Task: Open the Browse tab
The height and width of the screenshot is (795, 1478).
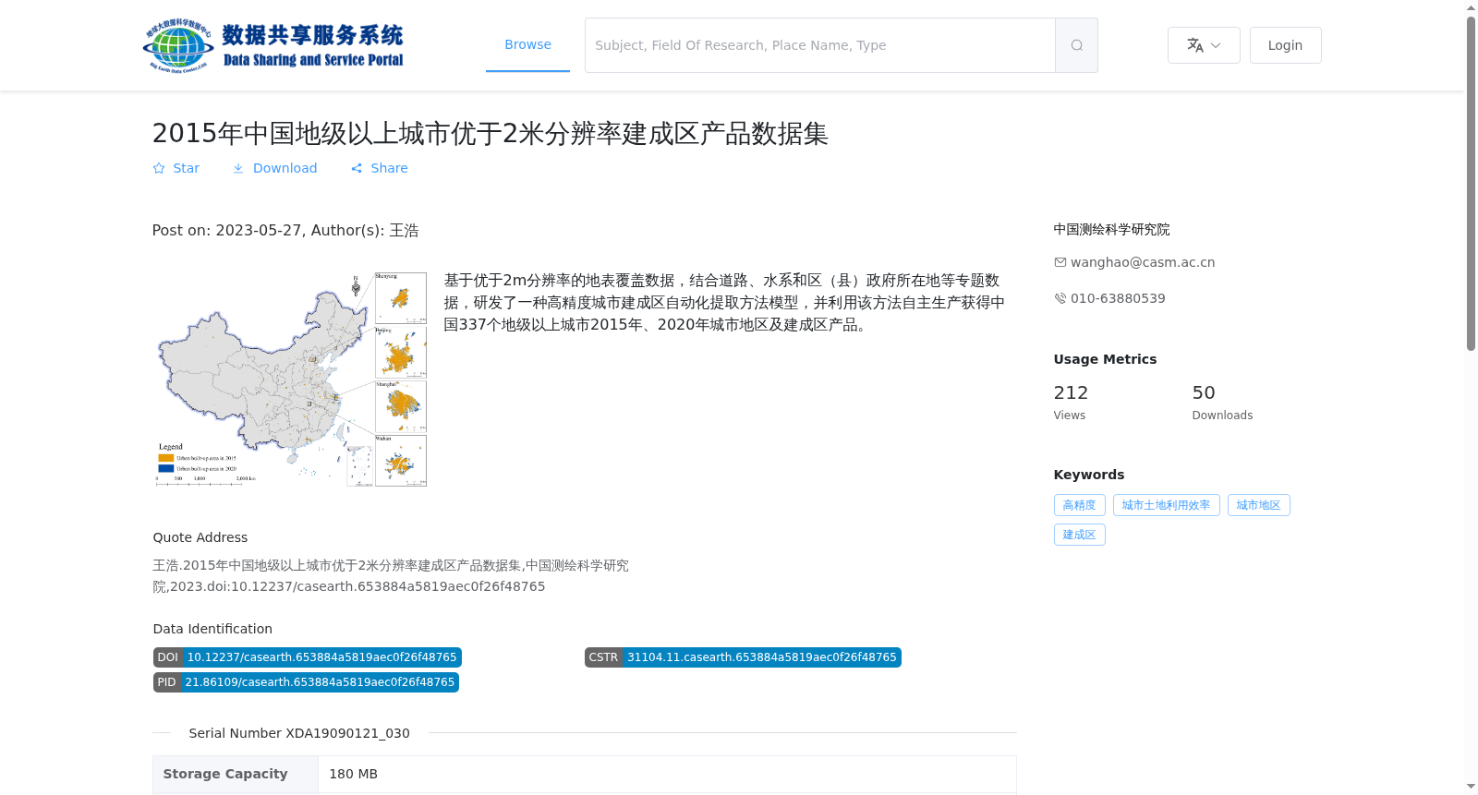Action: pyautogui.click(x=527, y=44)
